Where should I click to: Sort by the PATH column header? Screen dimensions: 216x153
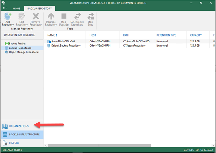(x=126, y=35)
